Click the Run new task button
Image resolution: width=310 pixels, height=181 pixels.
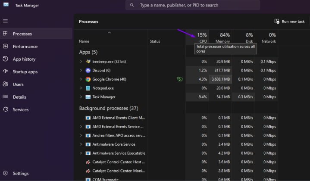(x=289, y=22)
